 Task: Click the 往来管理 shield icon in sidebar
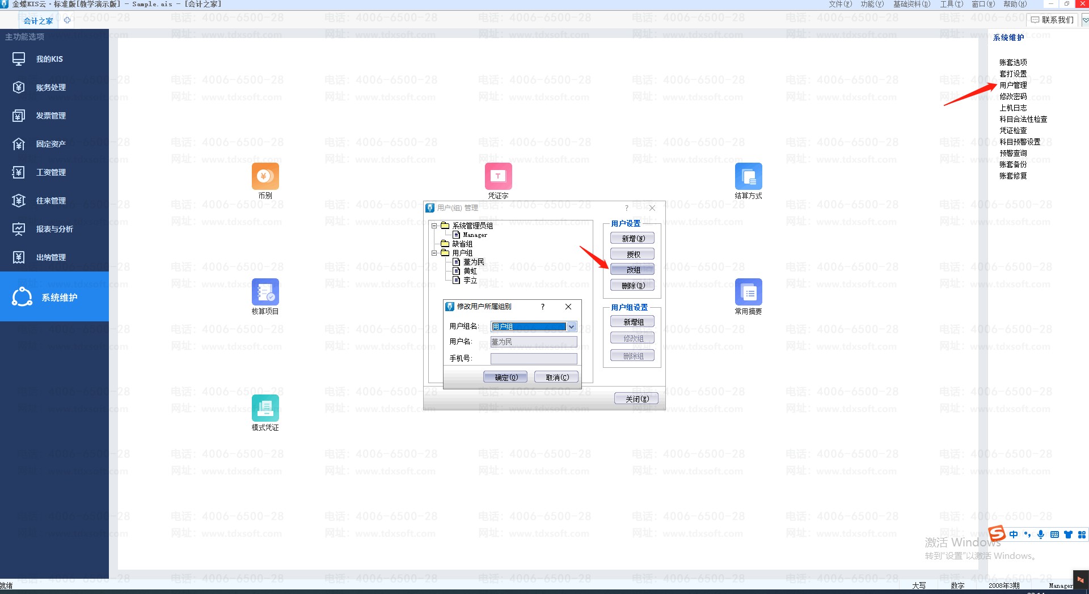point(19,201)
